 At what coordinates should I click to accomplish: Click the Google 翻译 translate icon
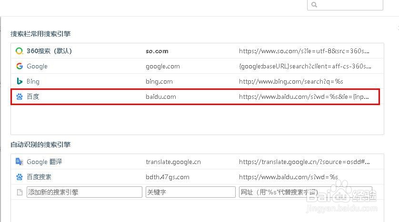coord(20,162)
